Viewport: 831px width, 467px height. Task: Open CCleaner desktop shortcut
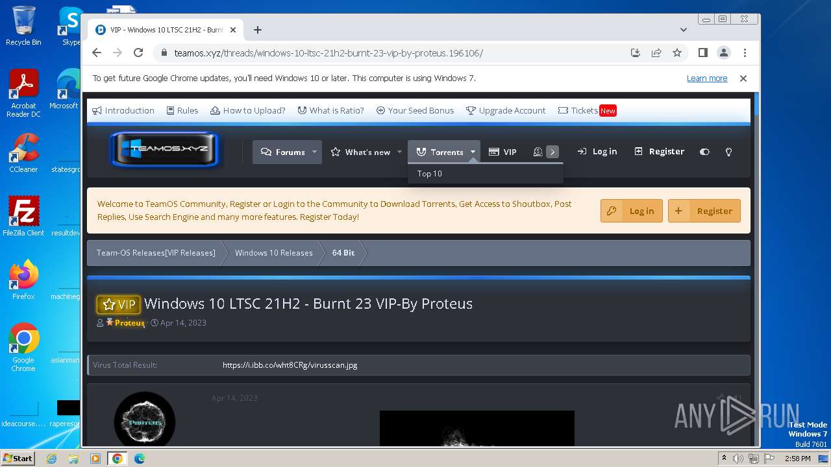23,153
